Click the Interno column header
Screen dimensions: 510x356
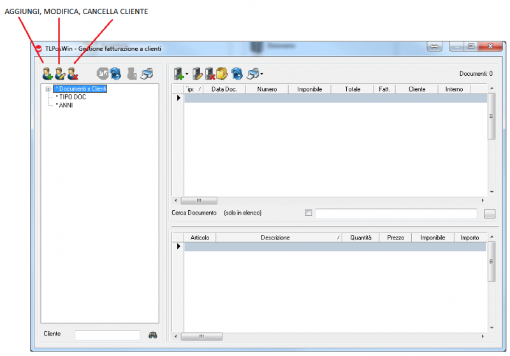[x=454, y=89]
